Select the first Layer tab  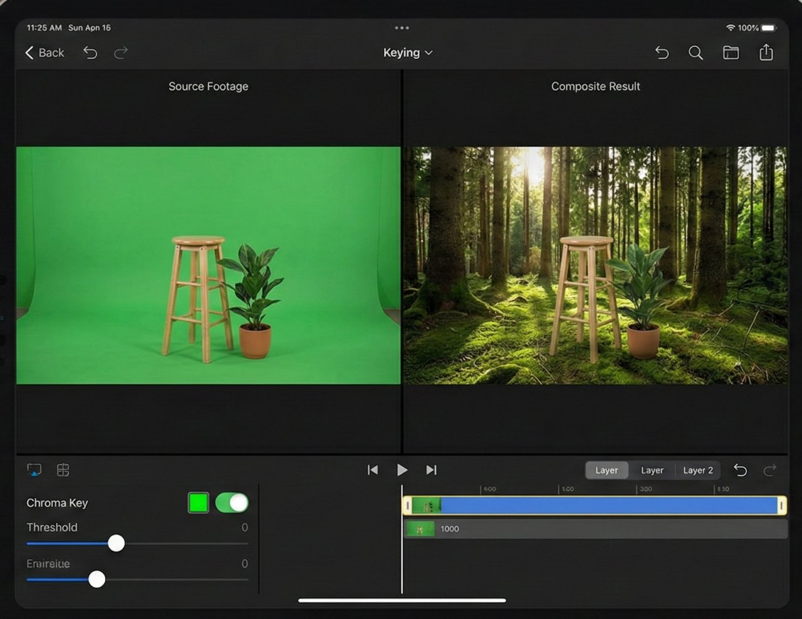606,470
